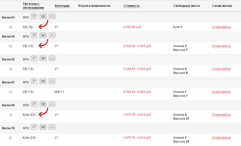Click the ДЦ icon for Вагон 09
This screenshot has width=241, height=146.
click(52, 104)
